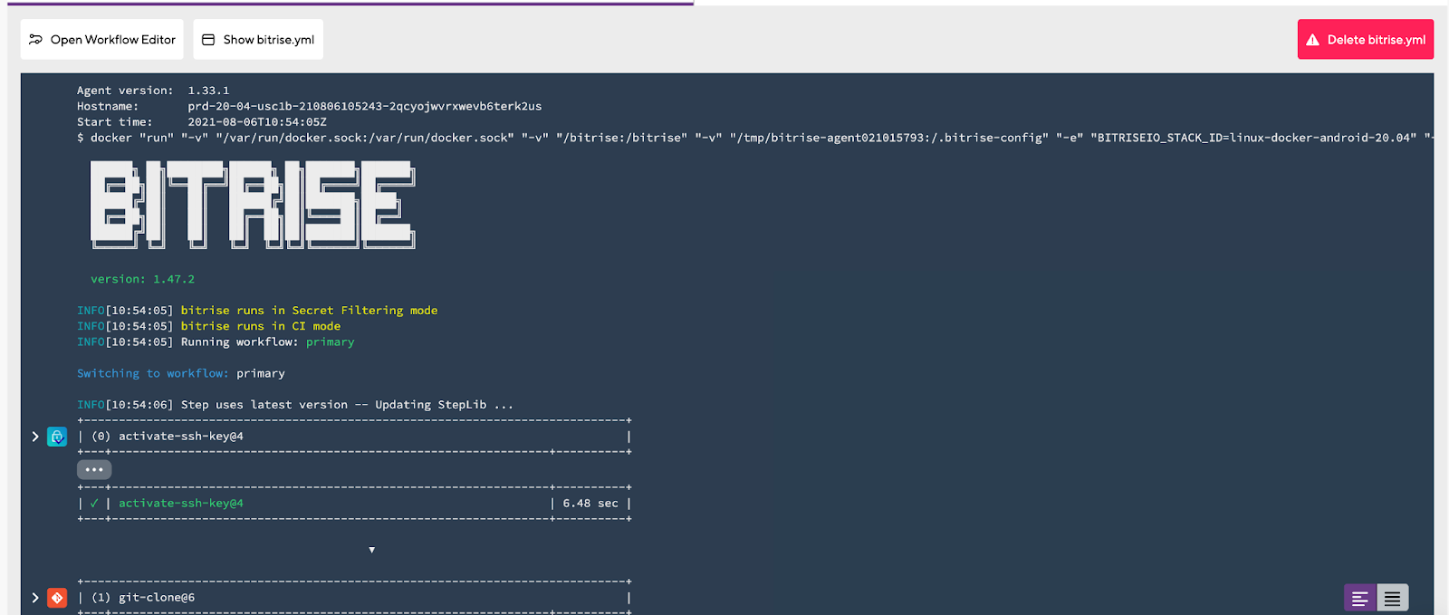Image resolution: width=1449 pixels, height=615 pixels.
Task: Click the Switching to workflow line
Action: pos(181,373)
